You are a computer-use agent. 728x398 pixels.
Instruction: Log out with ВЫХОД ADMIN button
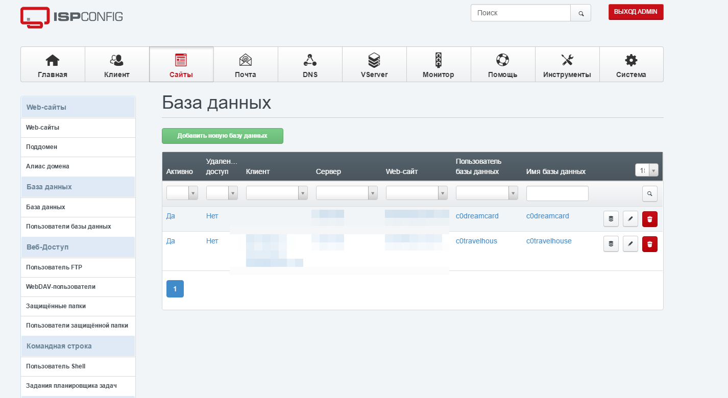(x=636, y=12)
